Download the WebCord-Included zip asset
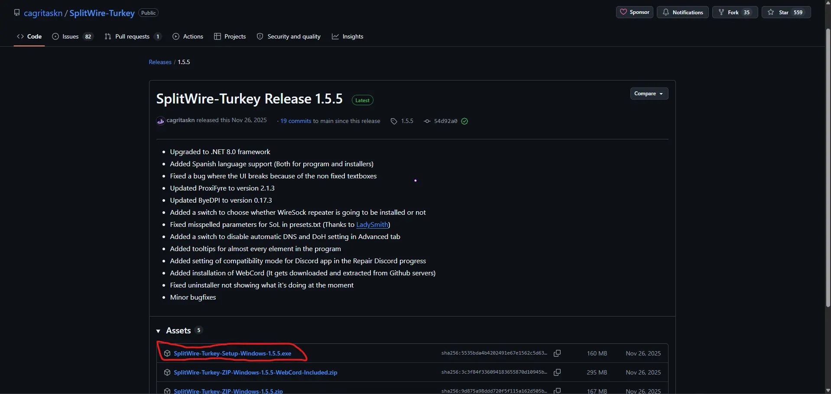 coord(255,372)
